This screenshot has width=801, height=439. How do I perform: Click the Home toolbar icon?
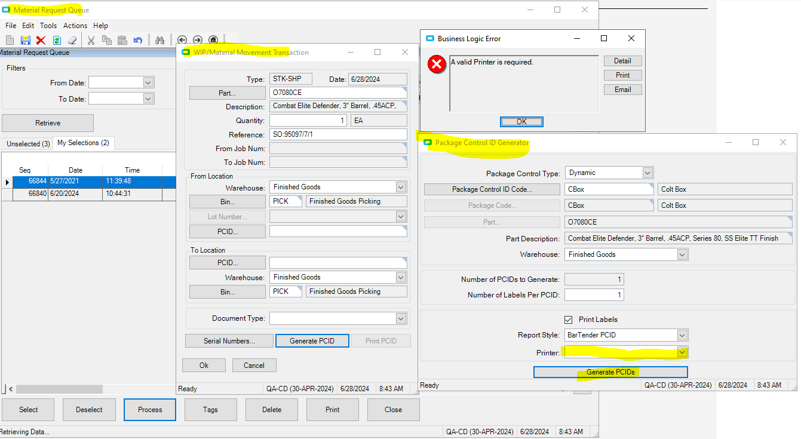(213, 40)
